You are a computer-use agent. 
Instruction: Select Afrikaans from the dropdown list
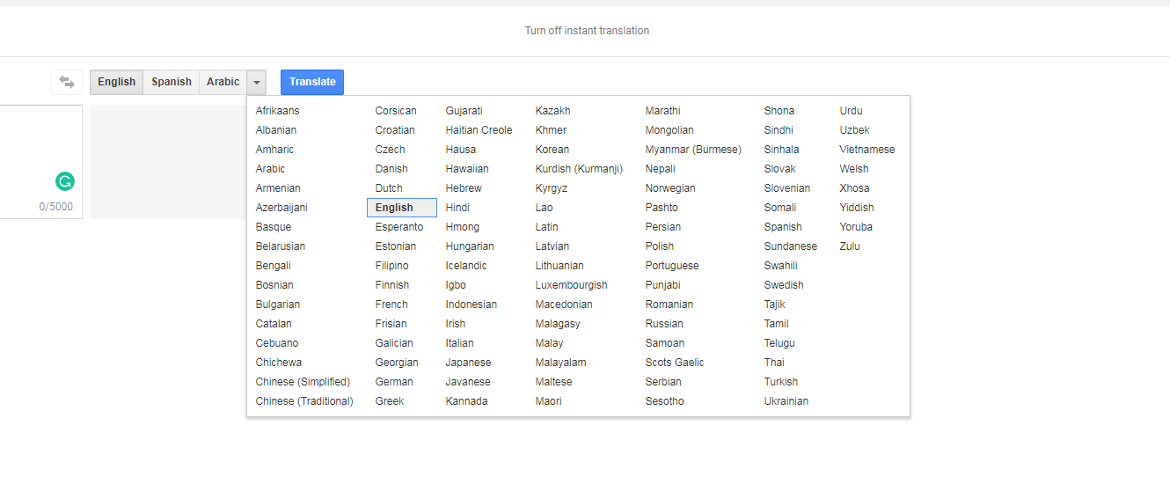coord(277,111)
